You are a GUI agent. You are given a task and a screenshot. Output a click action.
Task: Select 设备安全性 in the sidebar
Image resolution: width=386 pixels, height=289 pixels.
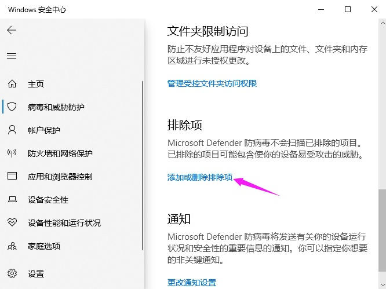pos(48,200)
